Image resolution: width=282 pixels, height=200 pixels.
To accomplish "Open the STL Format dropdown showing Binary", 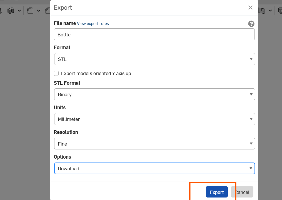I will [x=154, y=94].
